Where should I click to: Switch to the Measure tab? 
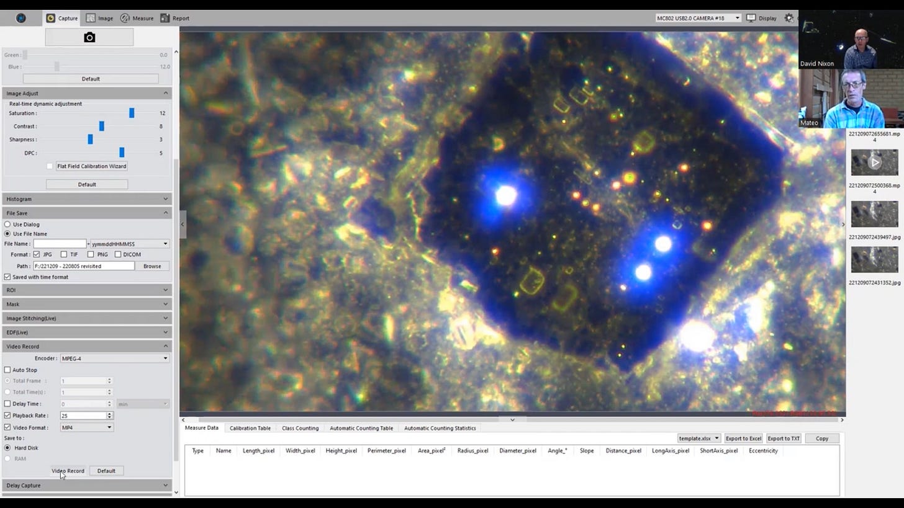tap(137, 18)
